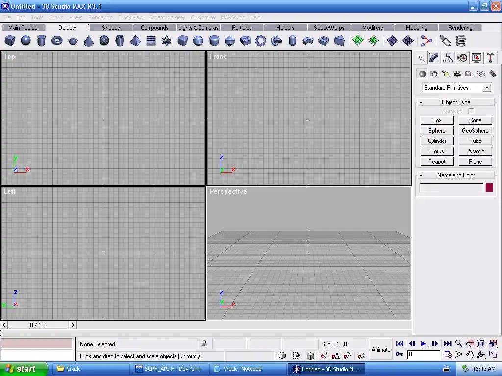Open the Display panel monitor icon
Screen dimensions: 502x376
[477, 58]
